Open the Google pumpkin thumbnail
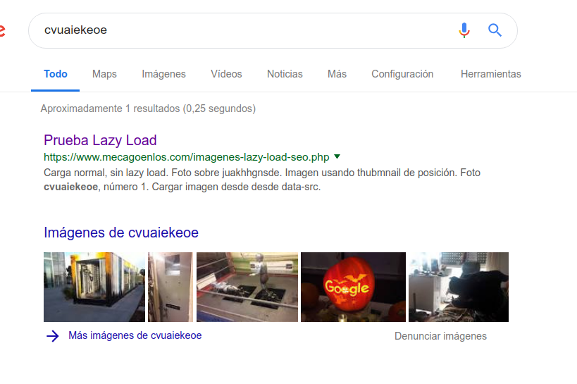Image resolution: width=577 pixels, height=384 pixels. pos(353,287)
